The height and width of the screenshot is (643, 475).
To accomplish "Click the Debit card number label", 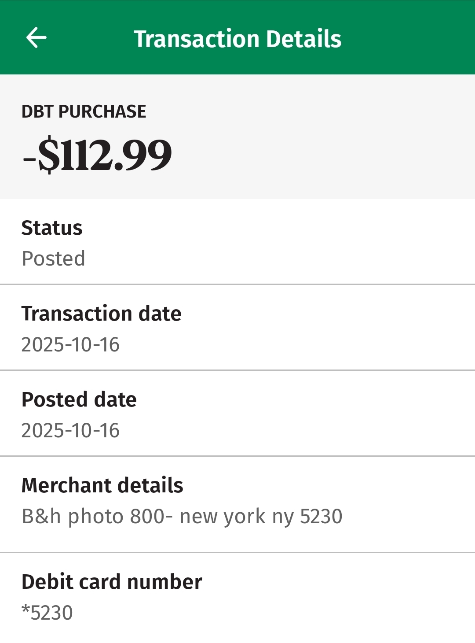I will tap(112, 582).
